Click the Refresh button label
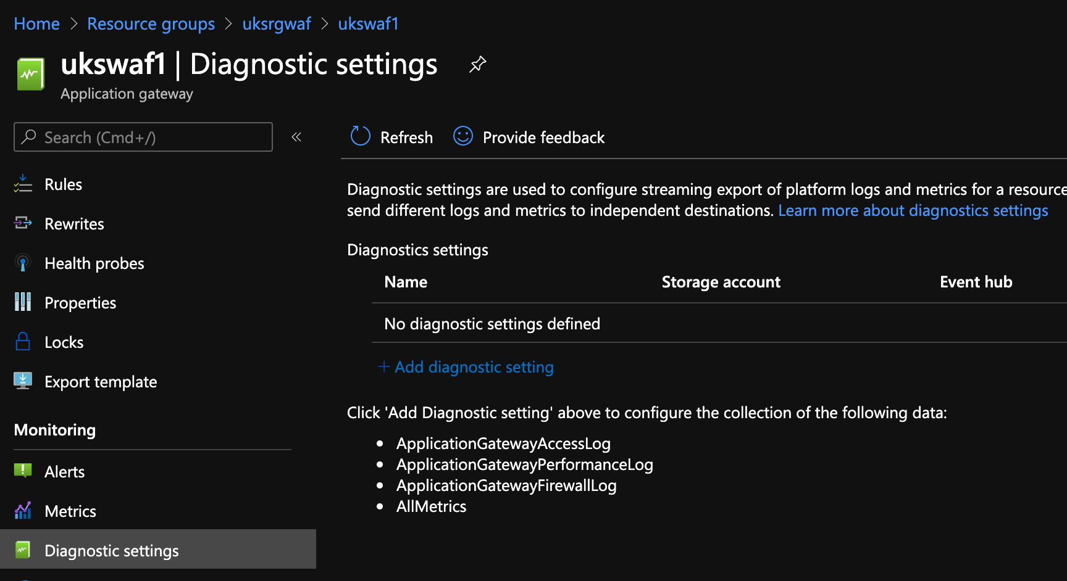This screenshot has height=581, width=1067. tap(406, 138)
